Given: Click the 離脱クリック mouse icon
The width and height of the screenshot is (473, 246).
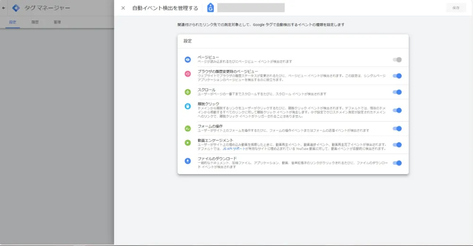Looking at the screenshot, I should [188, 106].
